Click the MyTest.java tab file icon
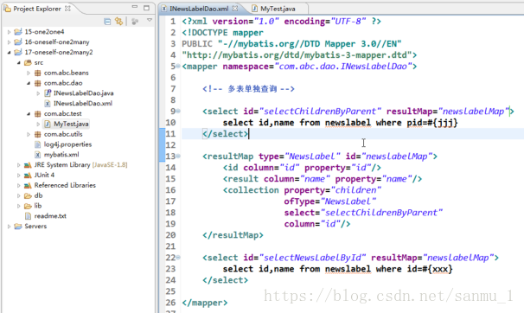Screen dimensions: 524x313 tap(254, 9)
